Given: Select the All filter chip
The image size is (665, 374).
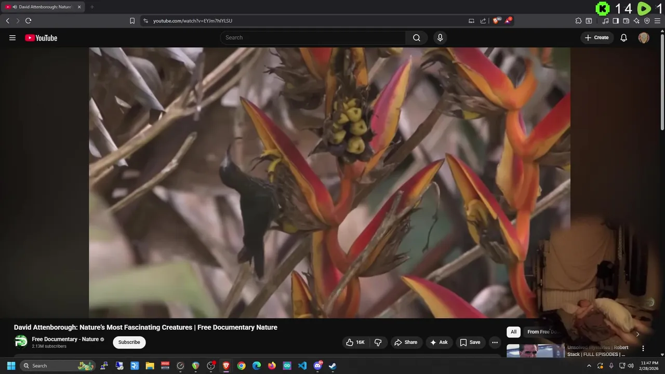Looking at the screenshot, I should [x=513, y=332].
